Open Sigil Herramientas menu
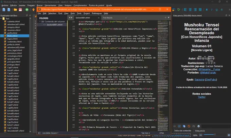Viewport: 231px width, 138px height. pos(50,5)
